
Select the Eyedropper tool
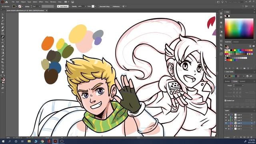[x=3, y=56]
